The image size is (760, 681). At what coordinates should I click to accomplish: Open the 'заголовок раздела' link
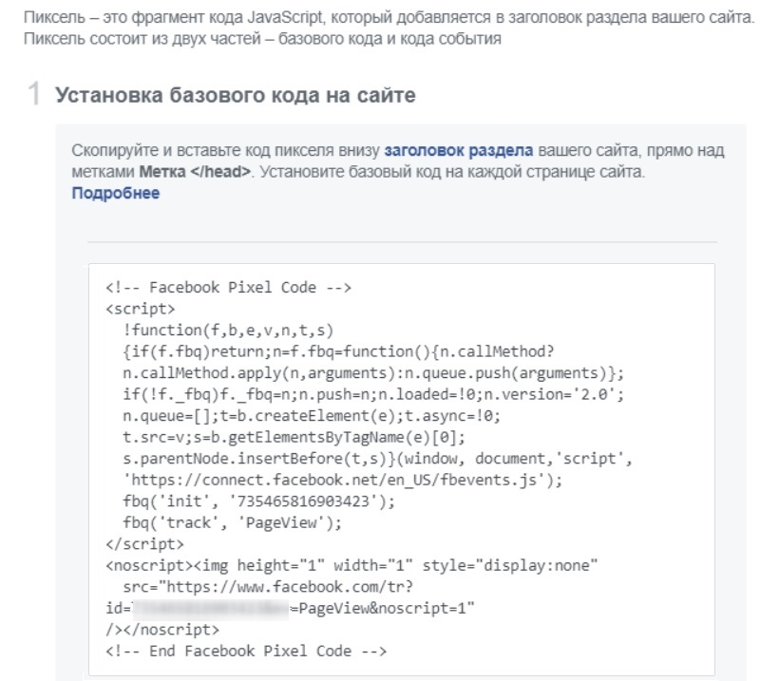[x=459, y=151]
